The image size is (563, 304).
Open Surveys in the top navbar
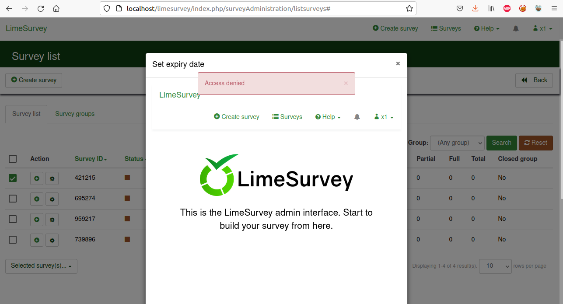click(446, 28)
